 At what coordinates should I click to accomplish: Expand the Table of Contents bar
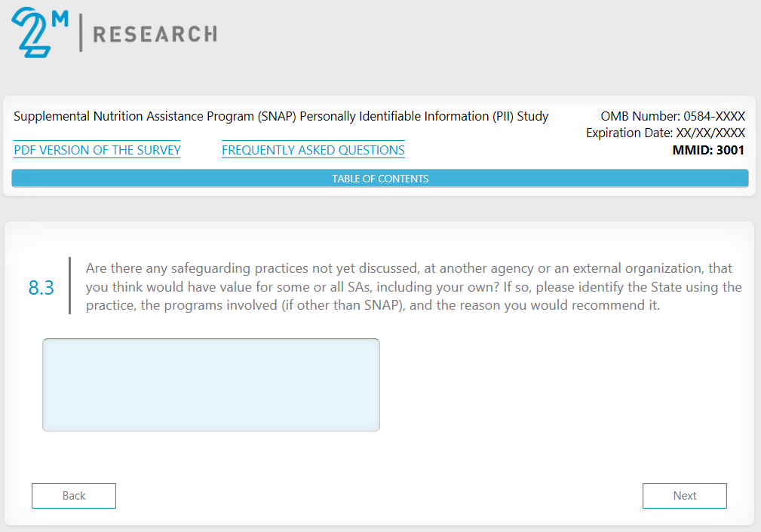coord(380,179)
